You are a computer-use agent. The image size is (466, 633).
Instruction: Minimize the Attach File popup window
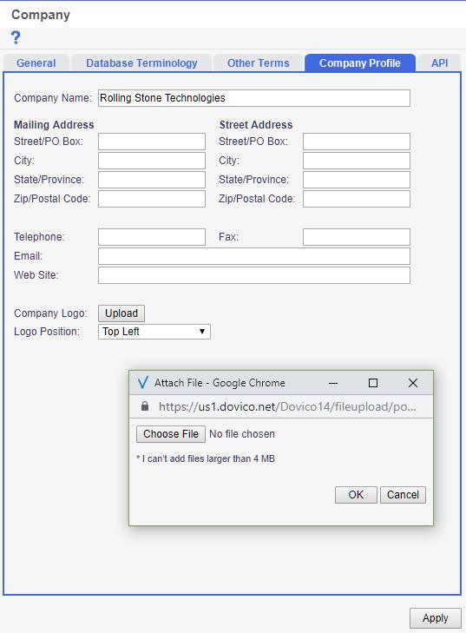click(333, 383)
